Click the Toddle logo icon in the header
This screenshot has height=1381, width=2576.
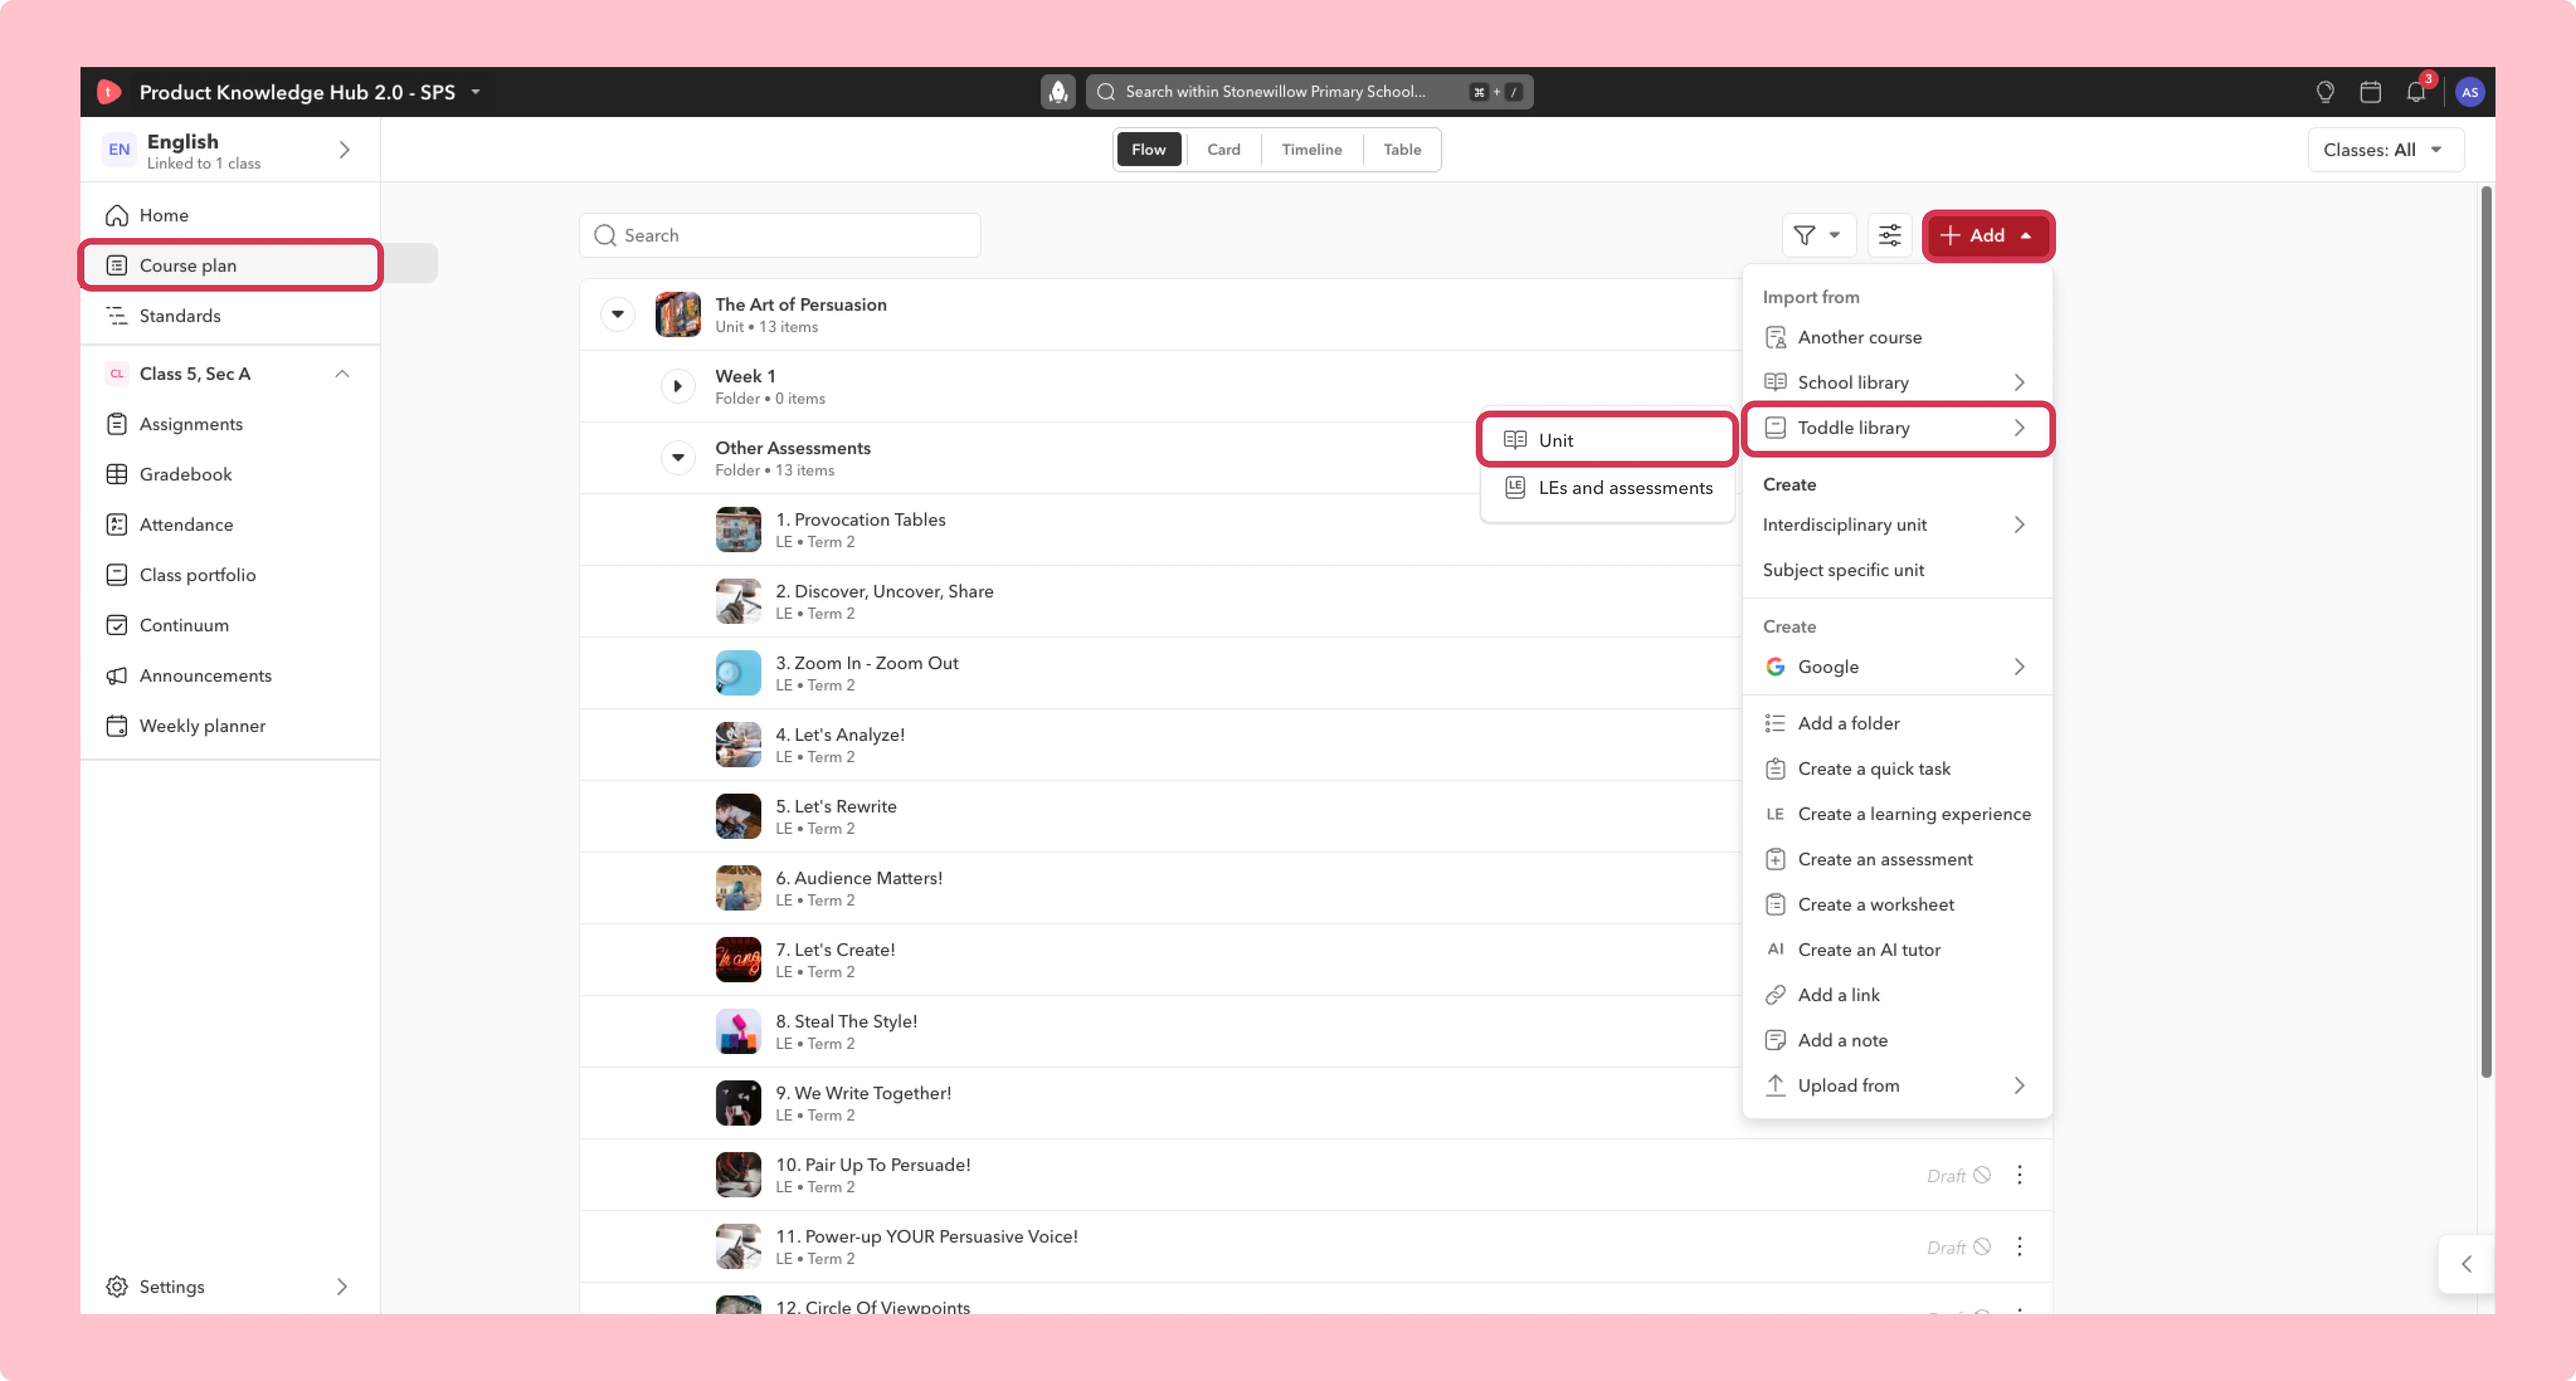[109, 92]
